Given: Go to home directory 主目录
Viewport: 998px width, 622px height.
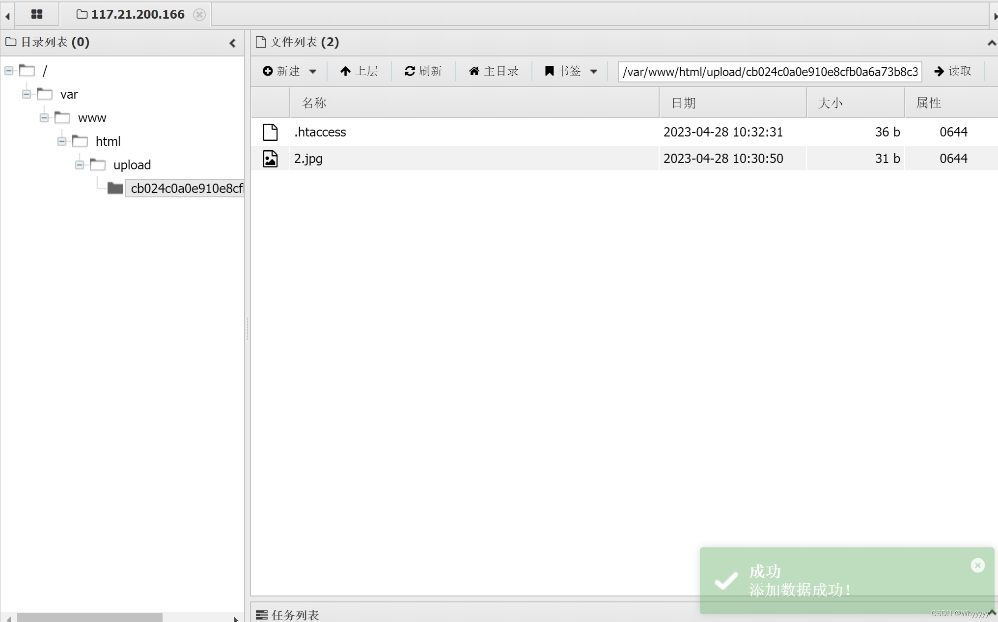Looking at the screenshot, I should pyautogui.click(x=494, y=71).
